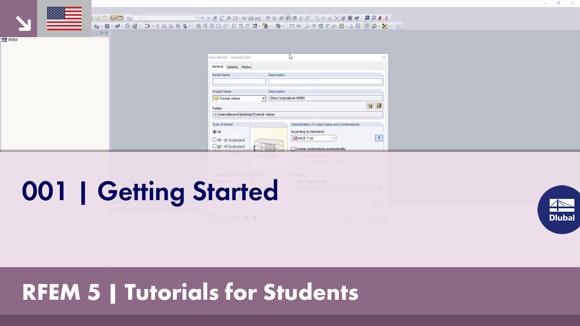Open an existing model via the Open icon
Image resolution: width=580 pixels, height=326 pixels.
(x=103, y=18)
